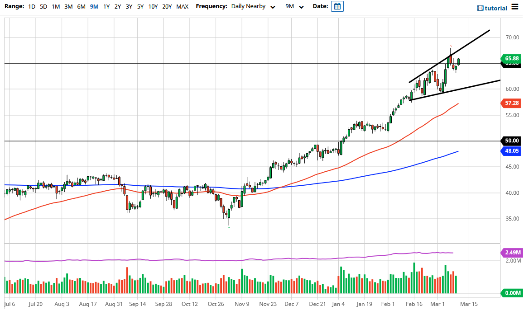Switch to the 1M range
Image resolution: width=524 pixels, height=310 pixels.
click(x=55, y=6)
